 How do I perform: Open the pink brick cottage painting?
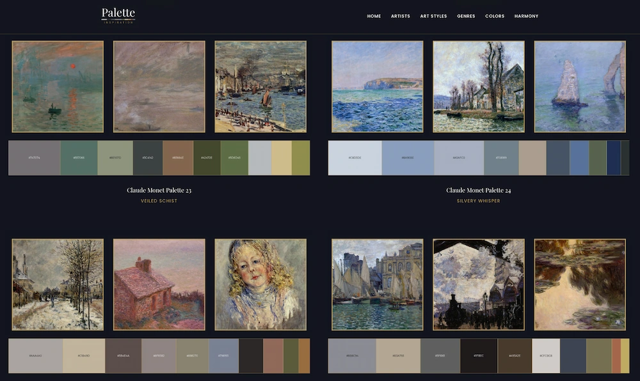(x=159, y=284)
